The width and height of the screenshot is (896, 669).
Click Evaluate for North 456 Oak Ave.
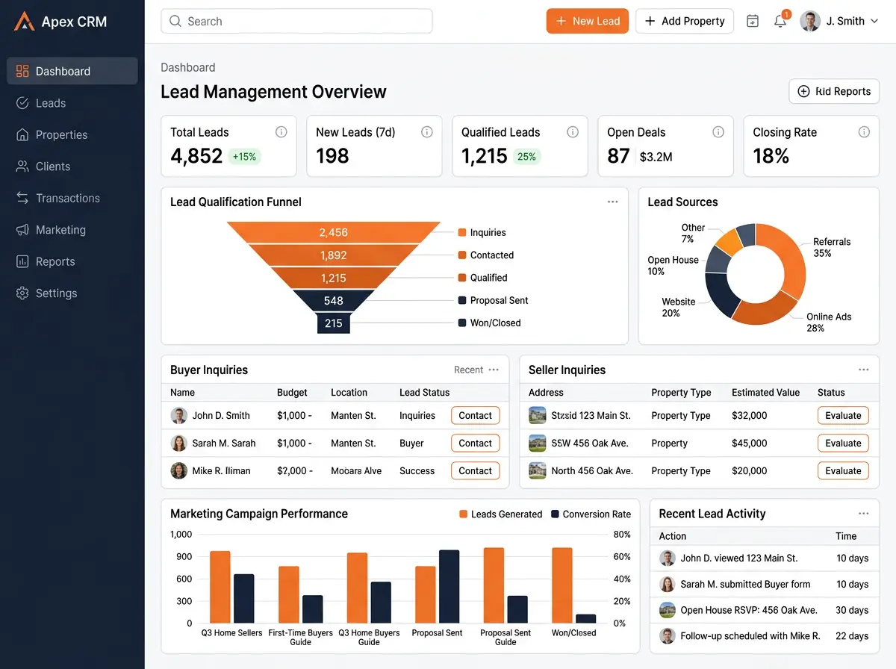[x=843, y=471]
